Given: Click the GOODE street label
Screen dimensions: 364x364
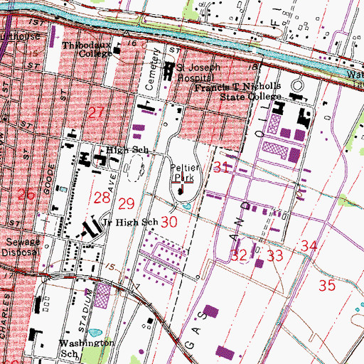Looking at the screenshot, I should click(x=49, y=179).
